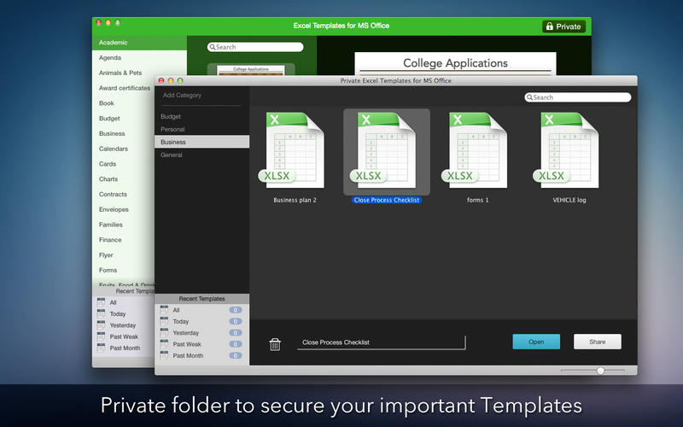Select Budget category in private window
Screen dimensions: 683x427
coord(201,116)
